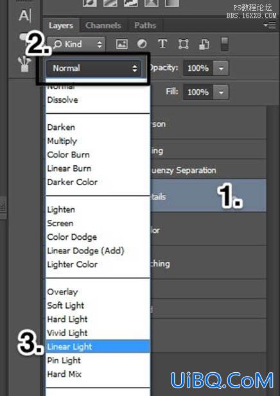Select the type layer filter icon
Screen dimensions: 280x396
point(162,44)
